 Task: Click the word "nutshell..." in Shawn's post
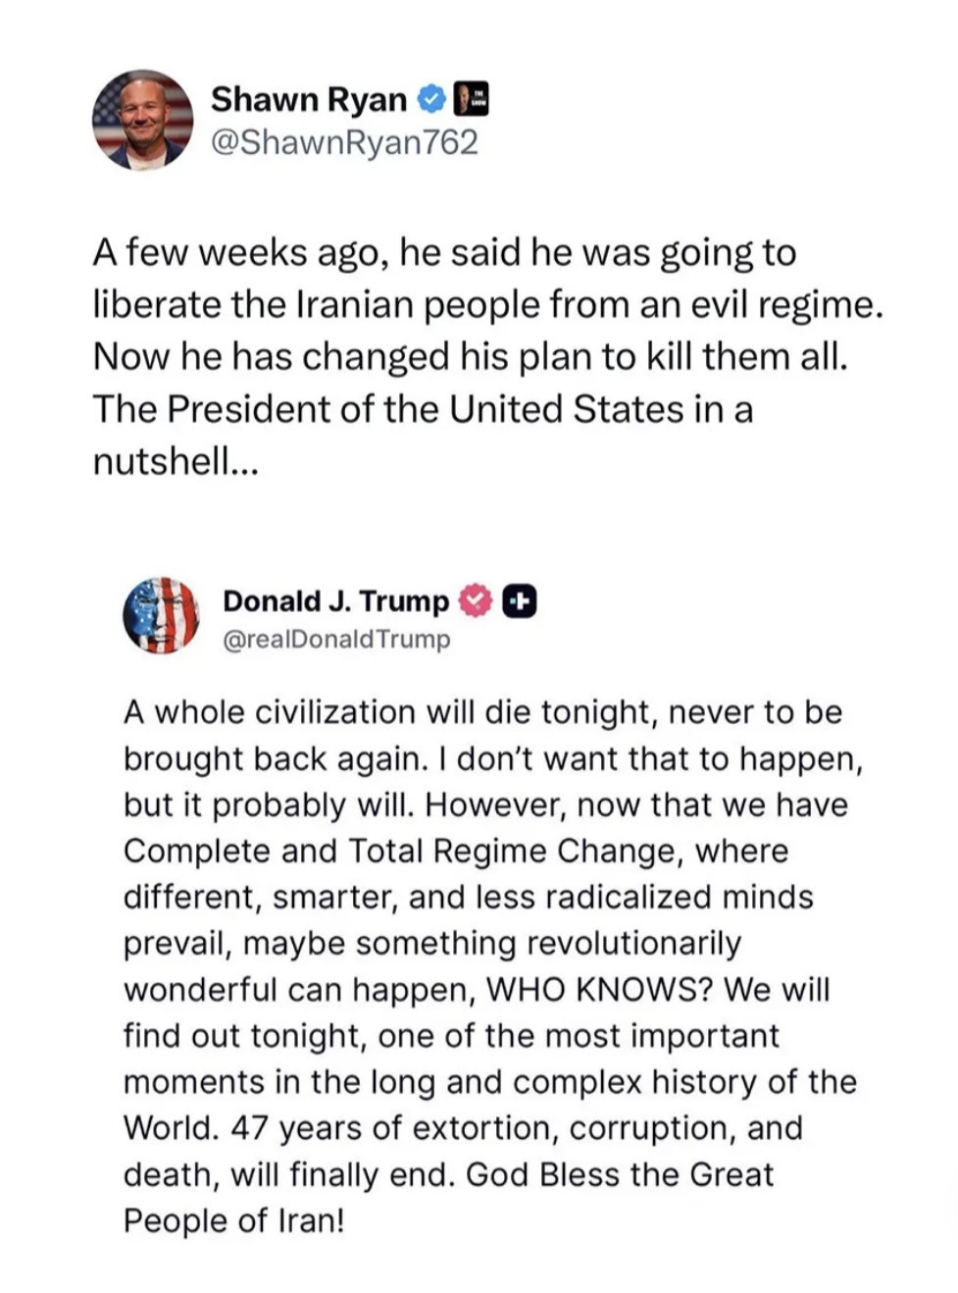(x=176, y=461)
